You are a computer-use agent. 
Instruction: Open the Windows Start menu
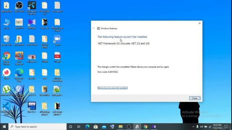(4, 127)
